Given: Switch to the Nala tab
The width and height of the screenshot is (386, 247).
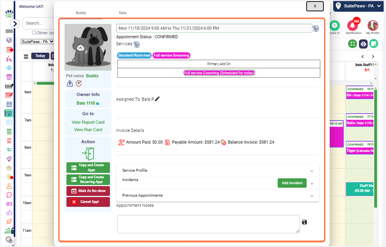Looking at the screenshot, I should (123, 13).
